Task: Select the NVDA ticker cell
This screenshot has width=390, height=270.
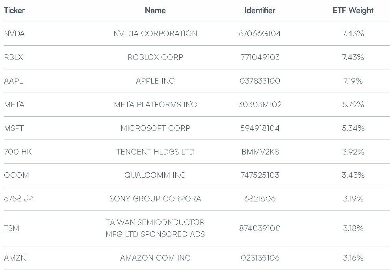Action: [x=15, y=34]
